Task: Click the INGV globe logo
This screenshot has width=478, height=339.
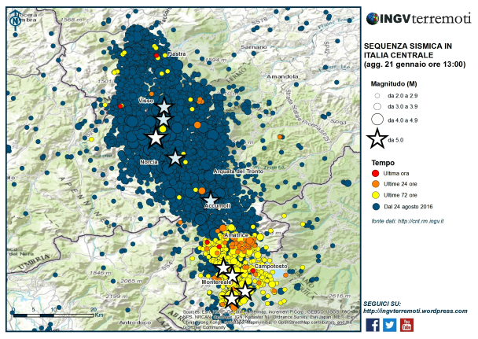Action: [x=373, y=19]
